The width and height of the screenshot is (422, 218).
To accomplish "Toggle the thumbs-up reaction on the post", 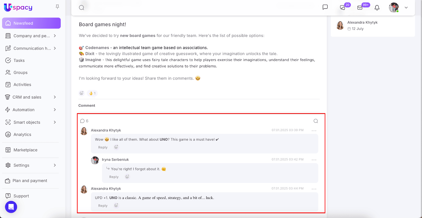I will coord(92,93).
